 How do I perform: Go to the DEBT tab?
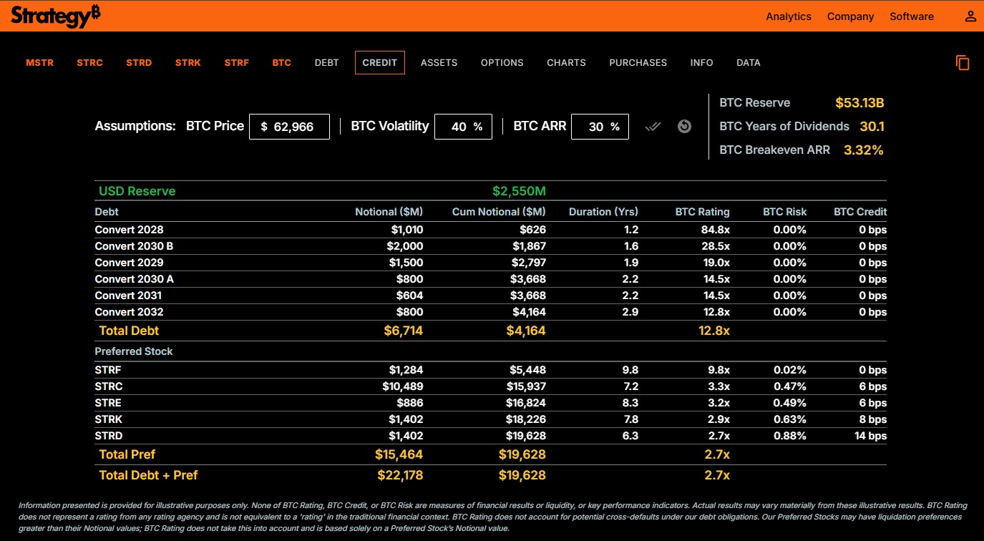coord(327,63)
